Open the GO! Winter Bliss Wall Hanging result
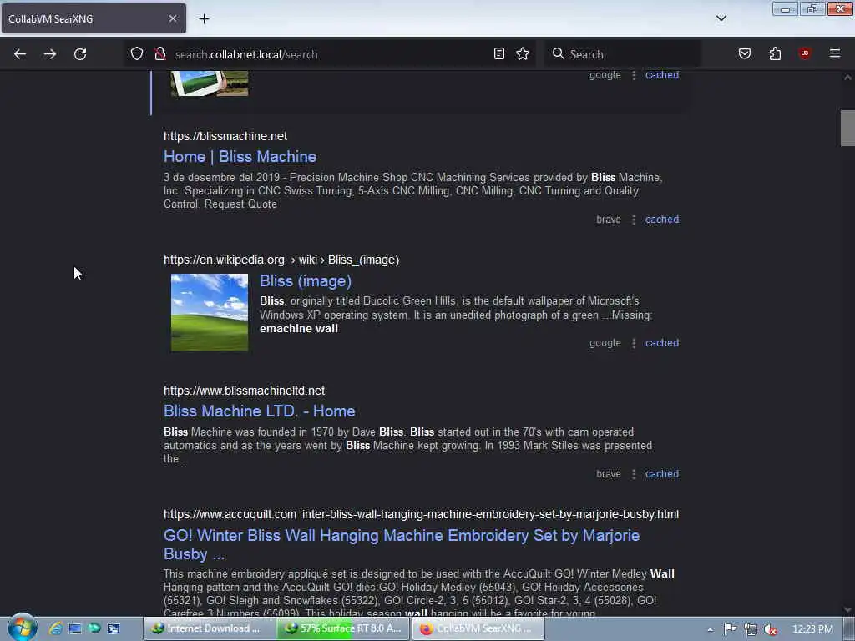The height and width of the screenshot is (641, 855). [402, 544]
